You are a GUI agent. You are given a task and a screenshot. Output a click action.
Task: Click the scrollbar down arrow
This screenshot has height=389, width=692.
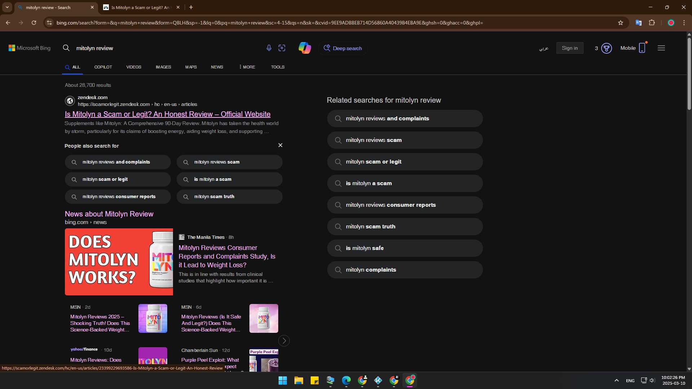(689, 369)
